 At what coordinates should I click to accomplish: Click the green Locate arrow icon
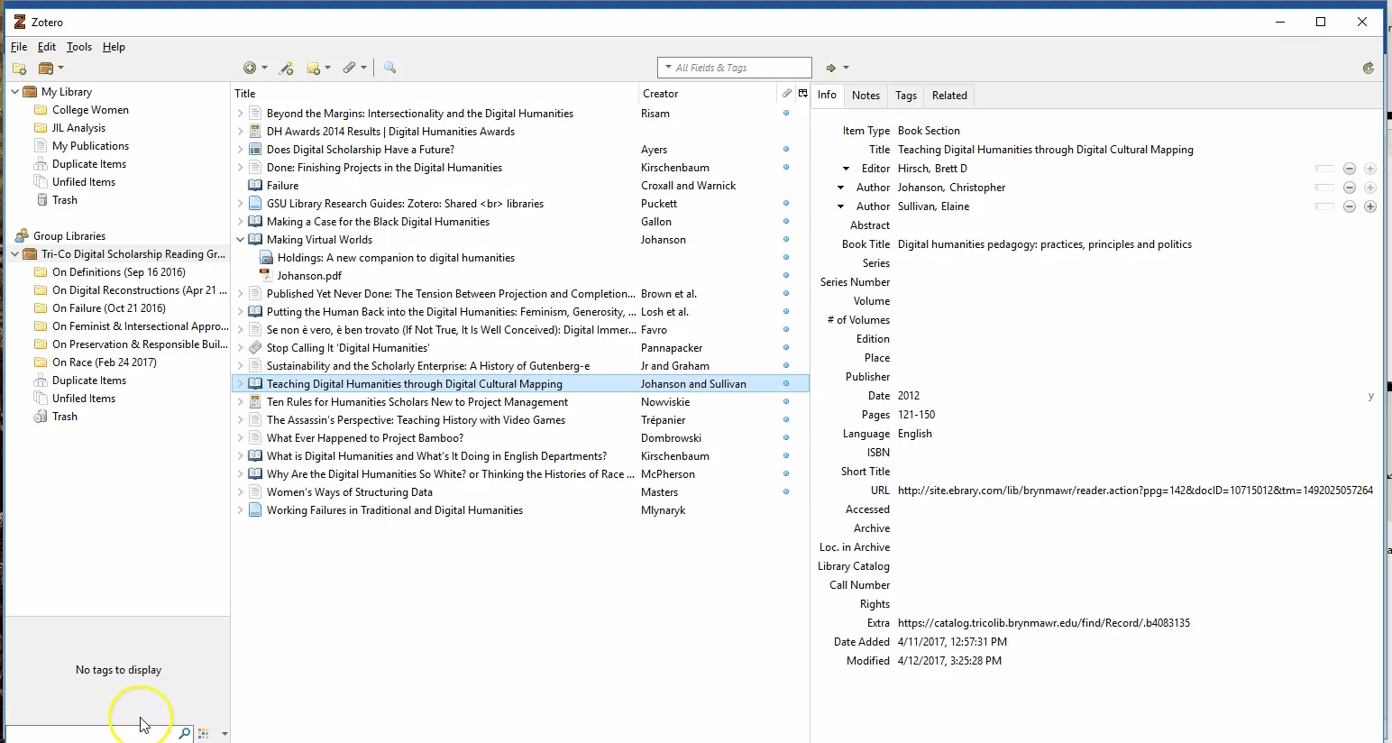[x=831, y=68]
